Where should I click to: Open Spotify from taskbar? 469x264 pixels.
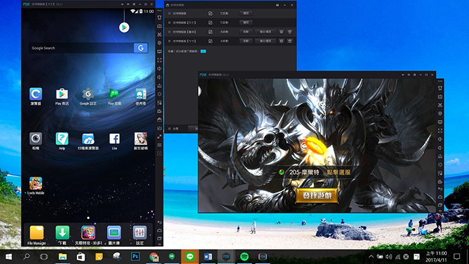point(244,257)
